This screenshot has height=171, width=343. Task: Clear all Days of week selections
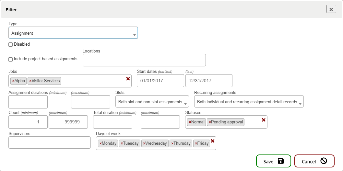point(213,141)
